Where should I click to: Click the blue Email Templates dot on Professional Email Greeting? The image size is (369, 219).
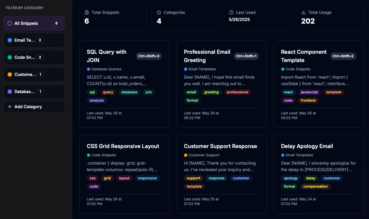coord(185,69)
